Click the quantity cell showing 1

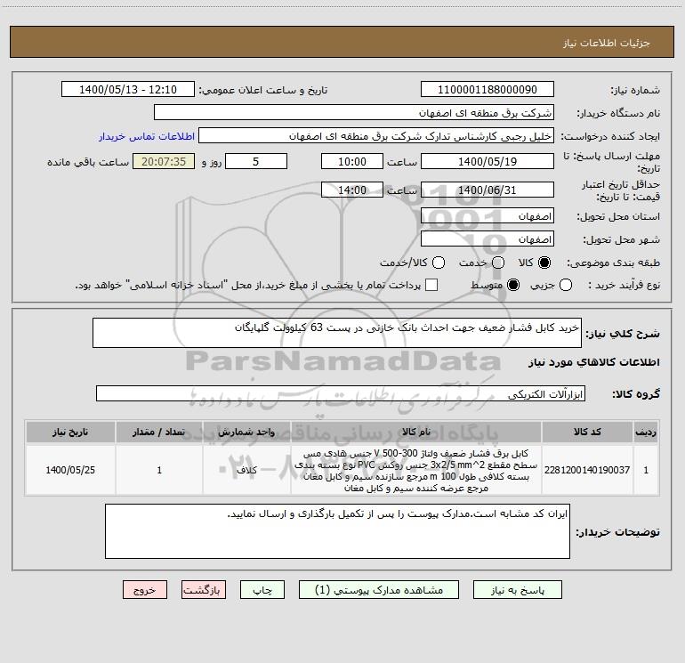click(159, 470)
